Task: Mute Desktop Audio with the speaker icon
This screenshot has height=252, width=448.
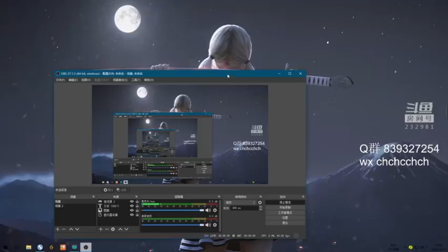Action: (x=208, y=225)
